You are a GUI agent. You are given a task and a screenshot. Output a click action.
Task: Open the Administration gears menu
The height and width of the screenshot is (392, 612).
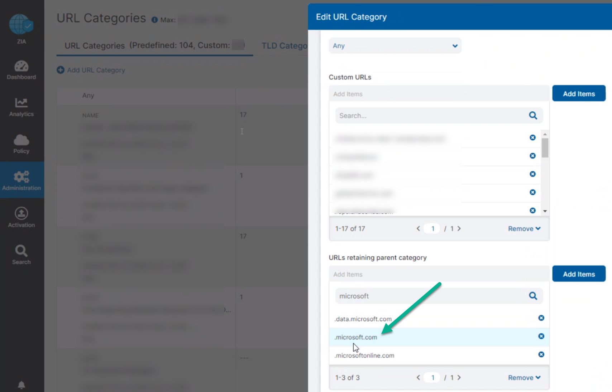coord(21,180)
